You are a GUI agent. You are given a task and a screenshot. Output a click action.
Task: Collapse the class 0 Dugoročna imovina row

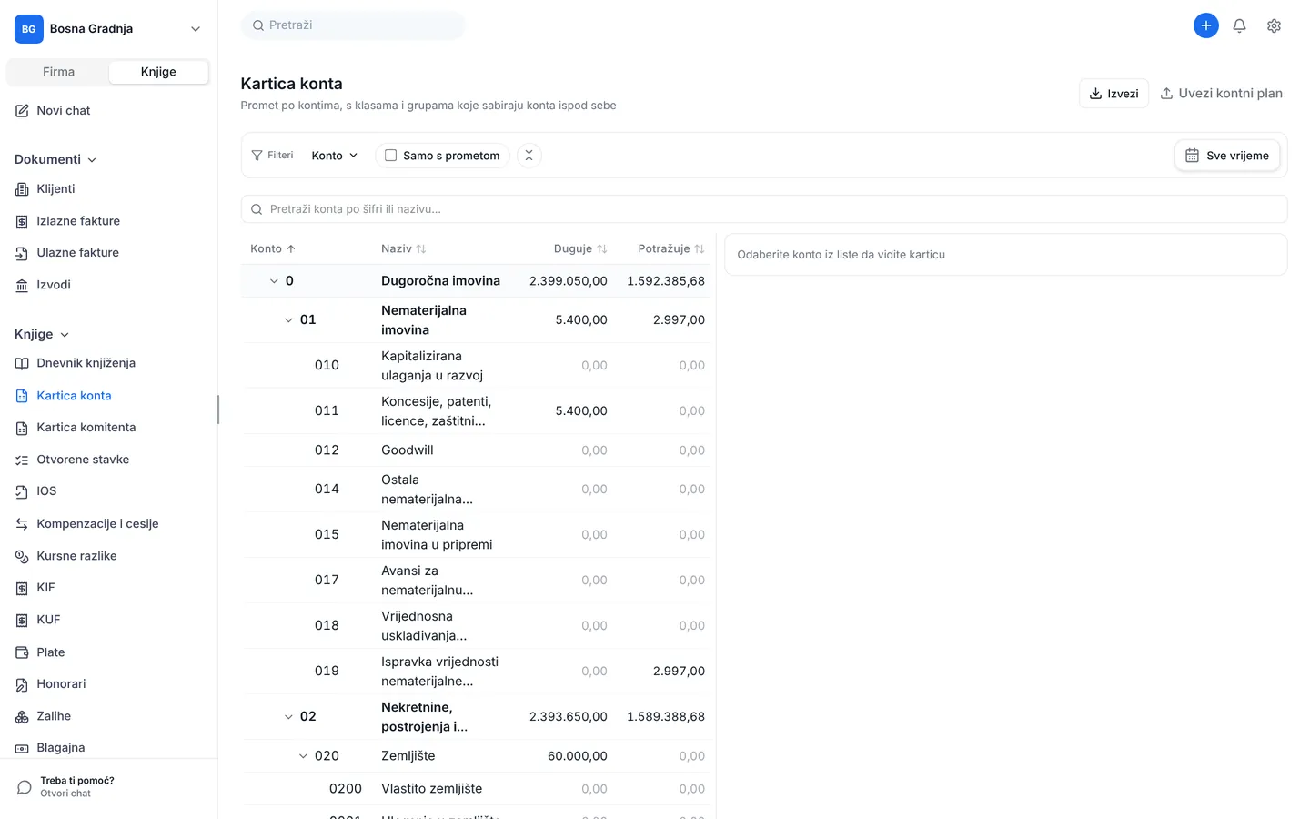point(274,281)
